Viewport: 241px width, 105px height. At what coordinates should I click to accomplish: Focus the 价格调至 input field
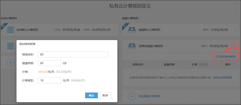[49, 80]
